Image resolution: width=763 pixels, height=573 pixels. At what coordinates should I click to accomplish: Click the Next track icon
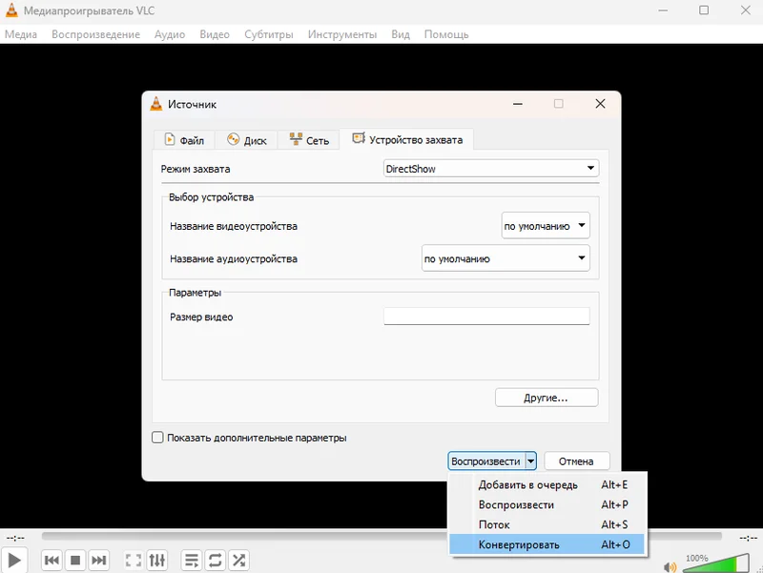coord(98,561)
